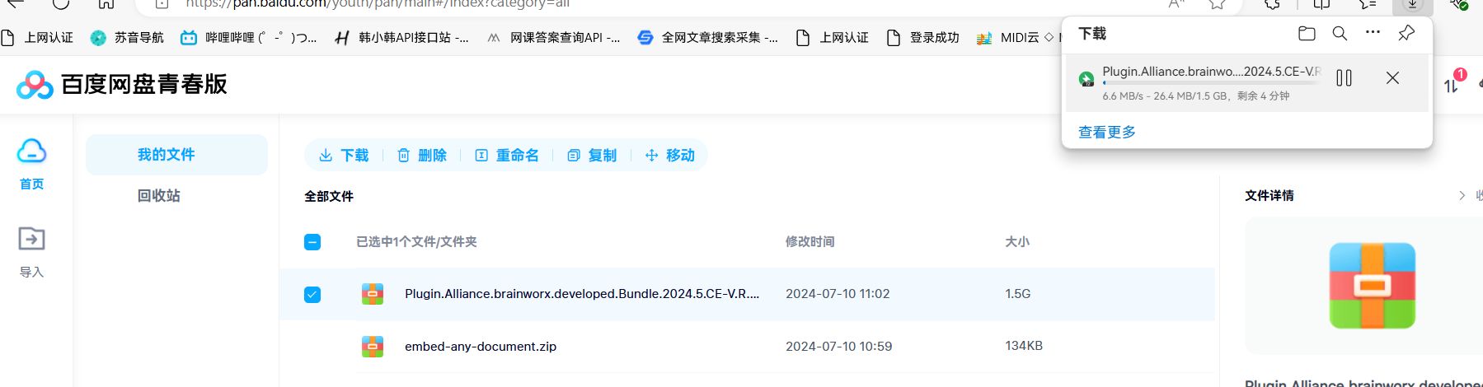Click the 1.5G size cell
The width and height of the screenshot is (1483, 387).
tap(1018, 294)
